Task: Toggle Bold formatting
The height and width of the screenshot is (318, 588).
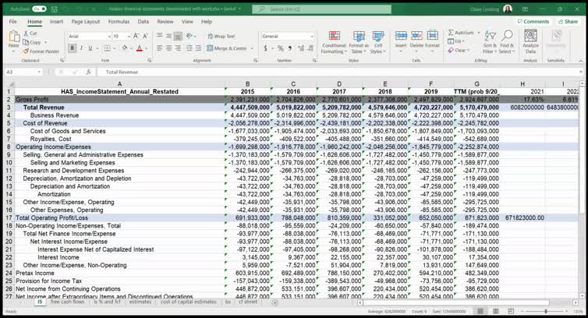Action: [x=72, y=48]
